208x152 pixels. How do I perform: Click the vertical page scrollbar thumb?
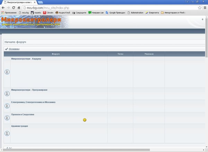click(x=207, y=38)
